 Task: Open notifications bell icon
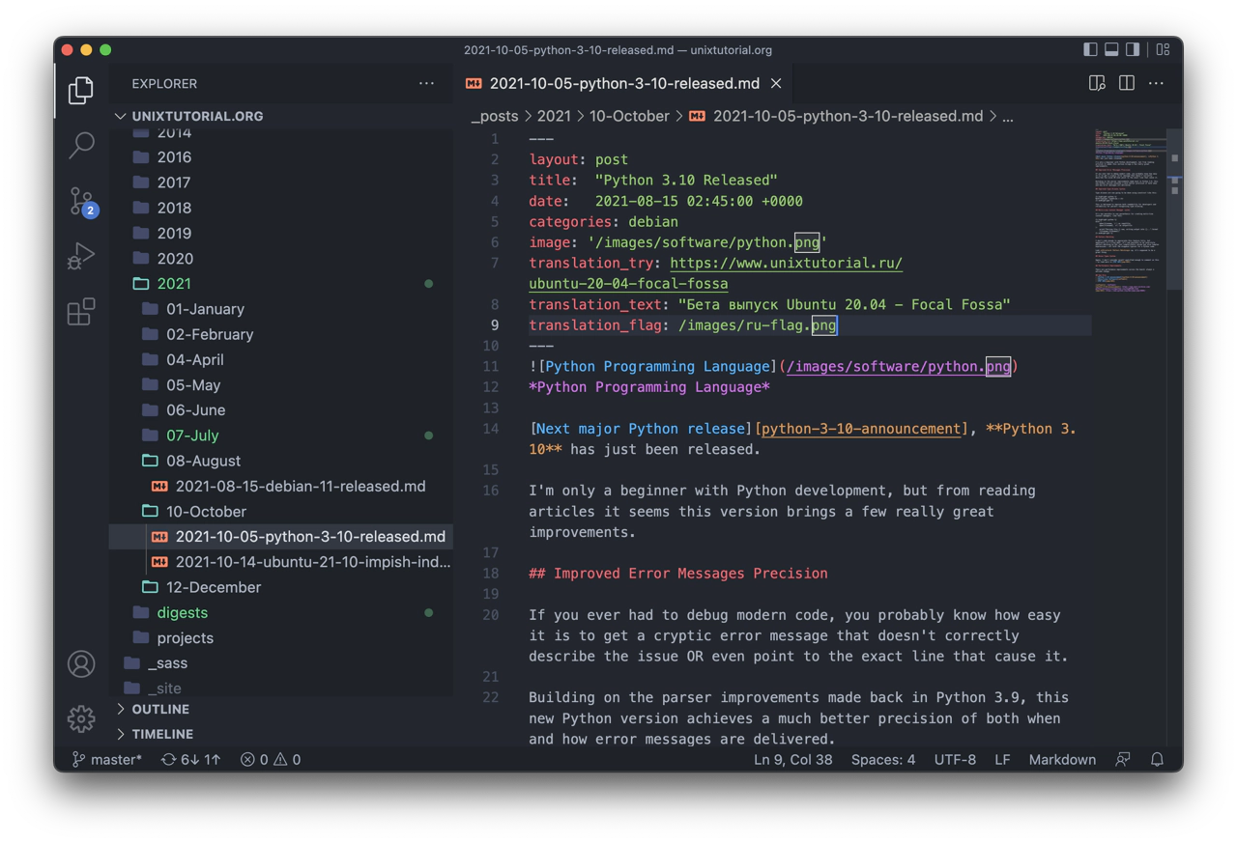click(x=1157, y=760)
